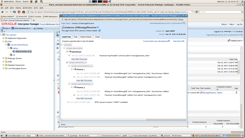
Task: Switch to gedit Unsaved Document taskbar item
Action: pos(113,136)
